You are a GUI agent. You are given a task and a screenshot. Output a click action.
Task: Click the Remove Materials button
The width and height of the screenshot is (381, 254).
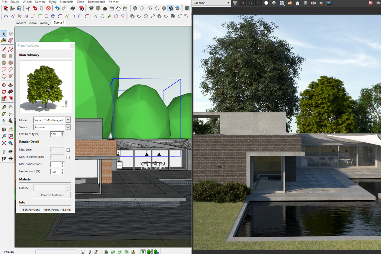coord(52,195)
